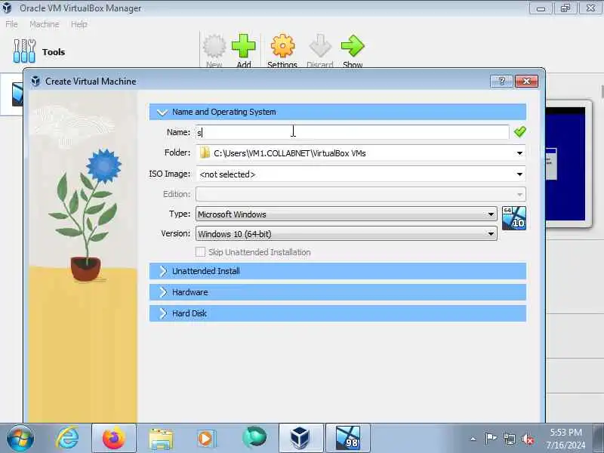The width and height of the screenshot is (604, 453).
Task: Open the disabled Edition dropdown
Action: [361, 194]
